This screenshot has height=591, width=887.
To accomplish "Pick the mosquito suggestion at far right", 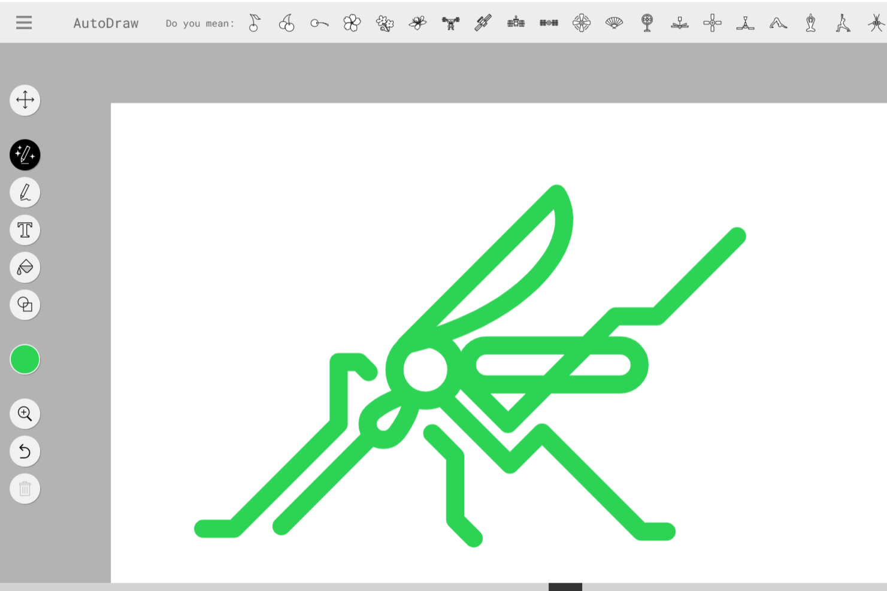I will (x=876, y=23).
